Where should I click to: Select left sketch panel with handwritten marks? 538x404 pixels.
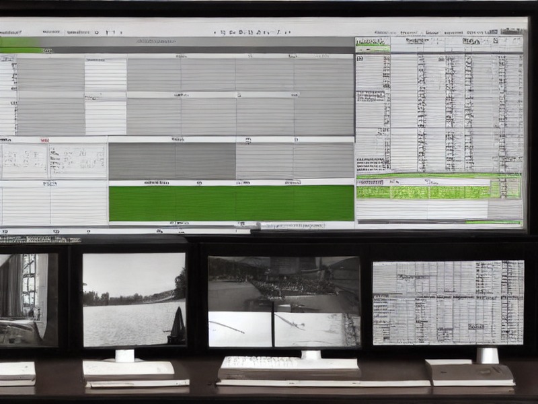click(x=25, y=160)
